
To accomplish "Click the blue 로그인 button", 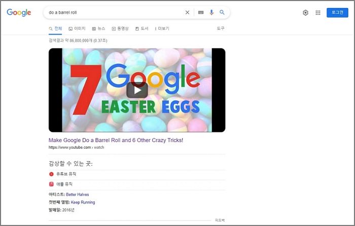I will pos(337,13).
